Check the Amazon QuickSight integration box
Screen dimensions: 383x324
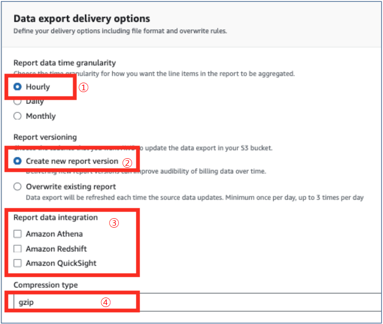[18, 264]
